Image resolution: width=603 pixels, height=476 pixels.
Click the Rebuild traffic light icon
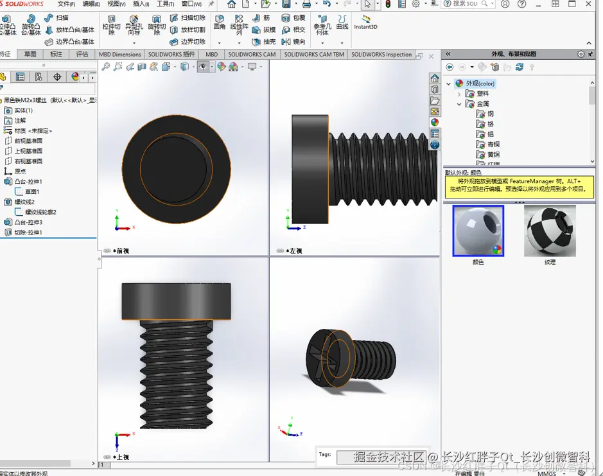point(388,4)
